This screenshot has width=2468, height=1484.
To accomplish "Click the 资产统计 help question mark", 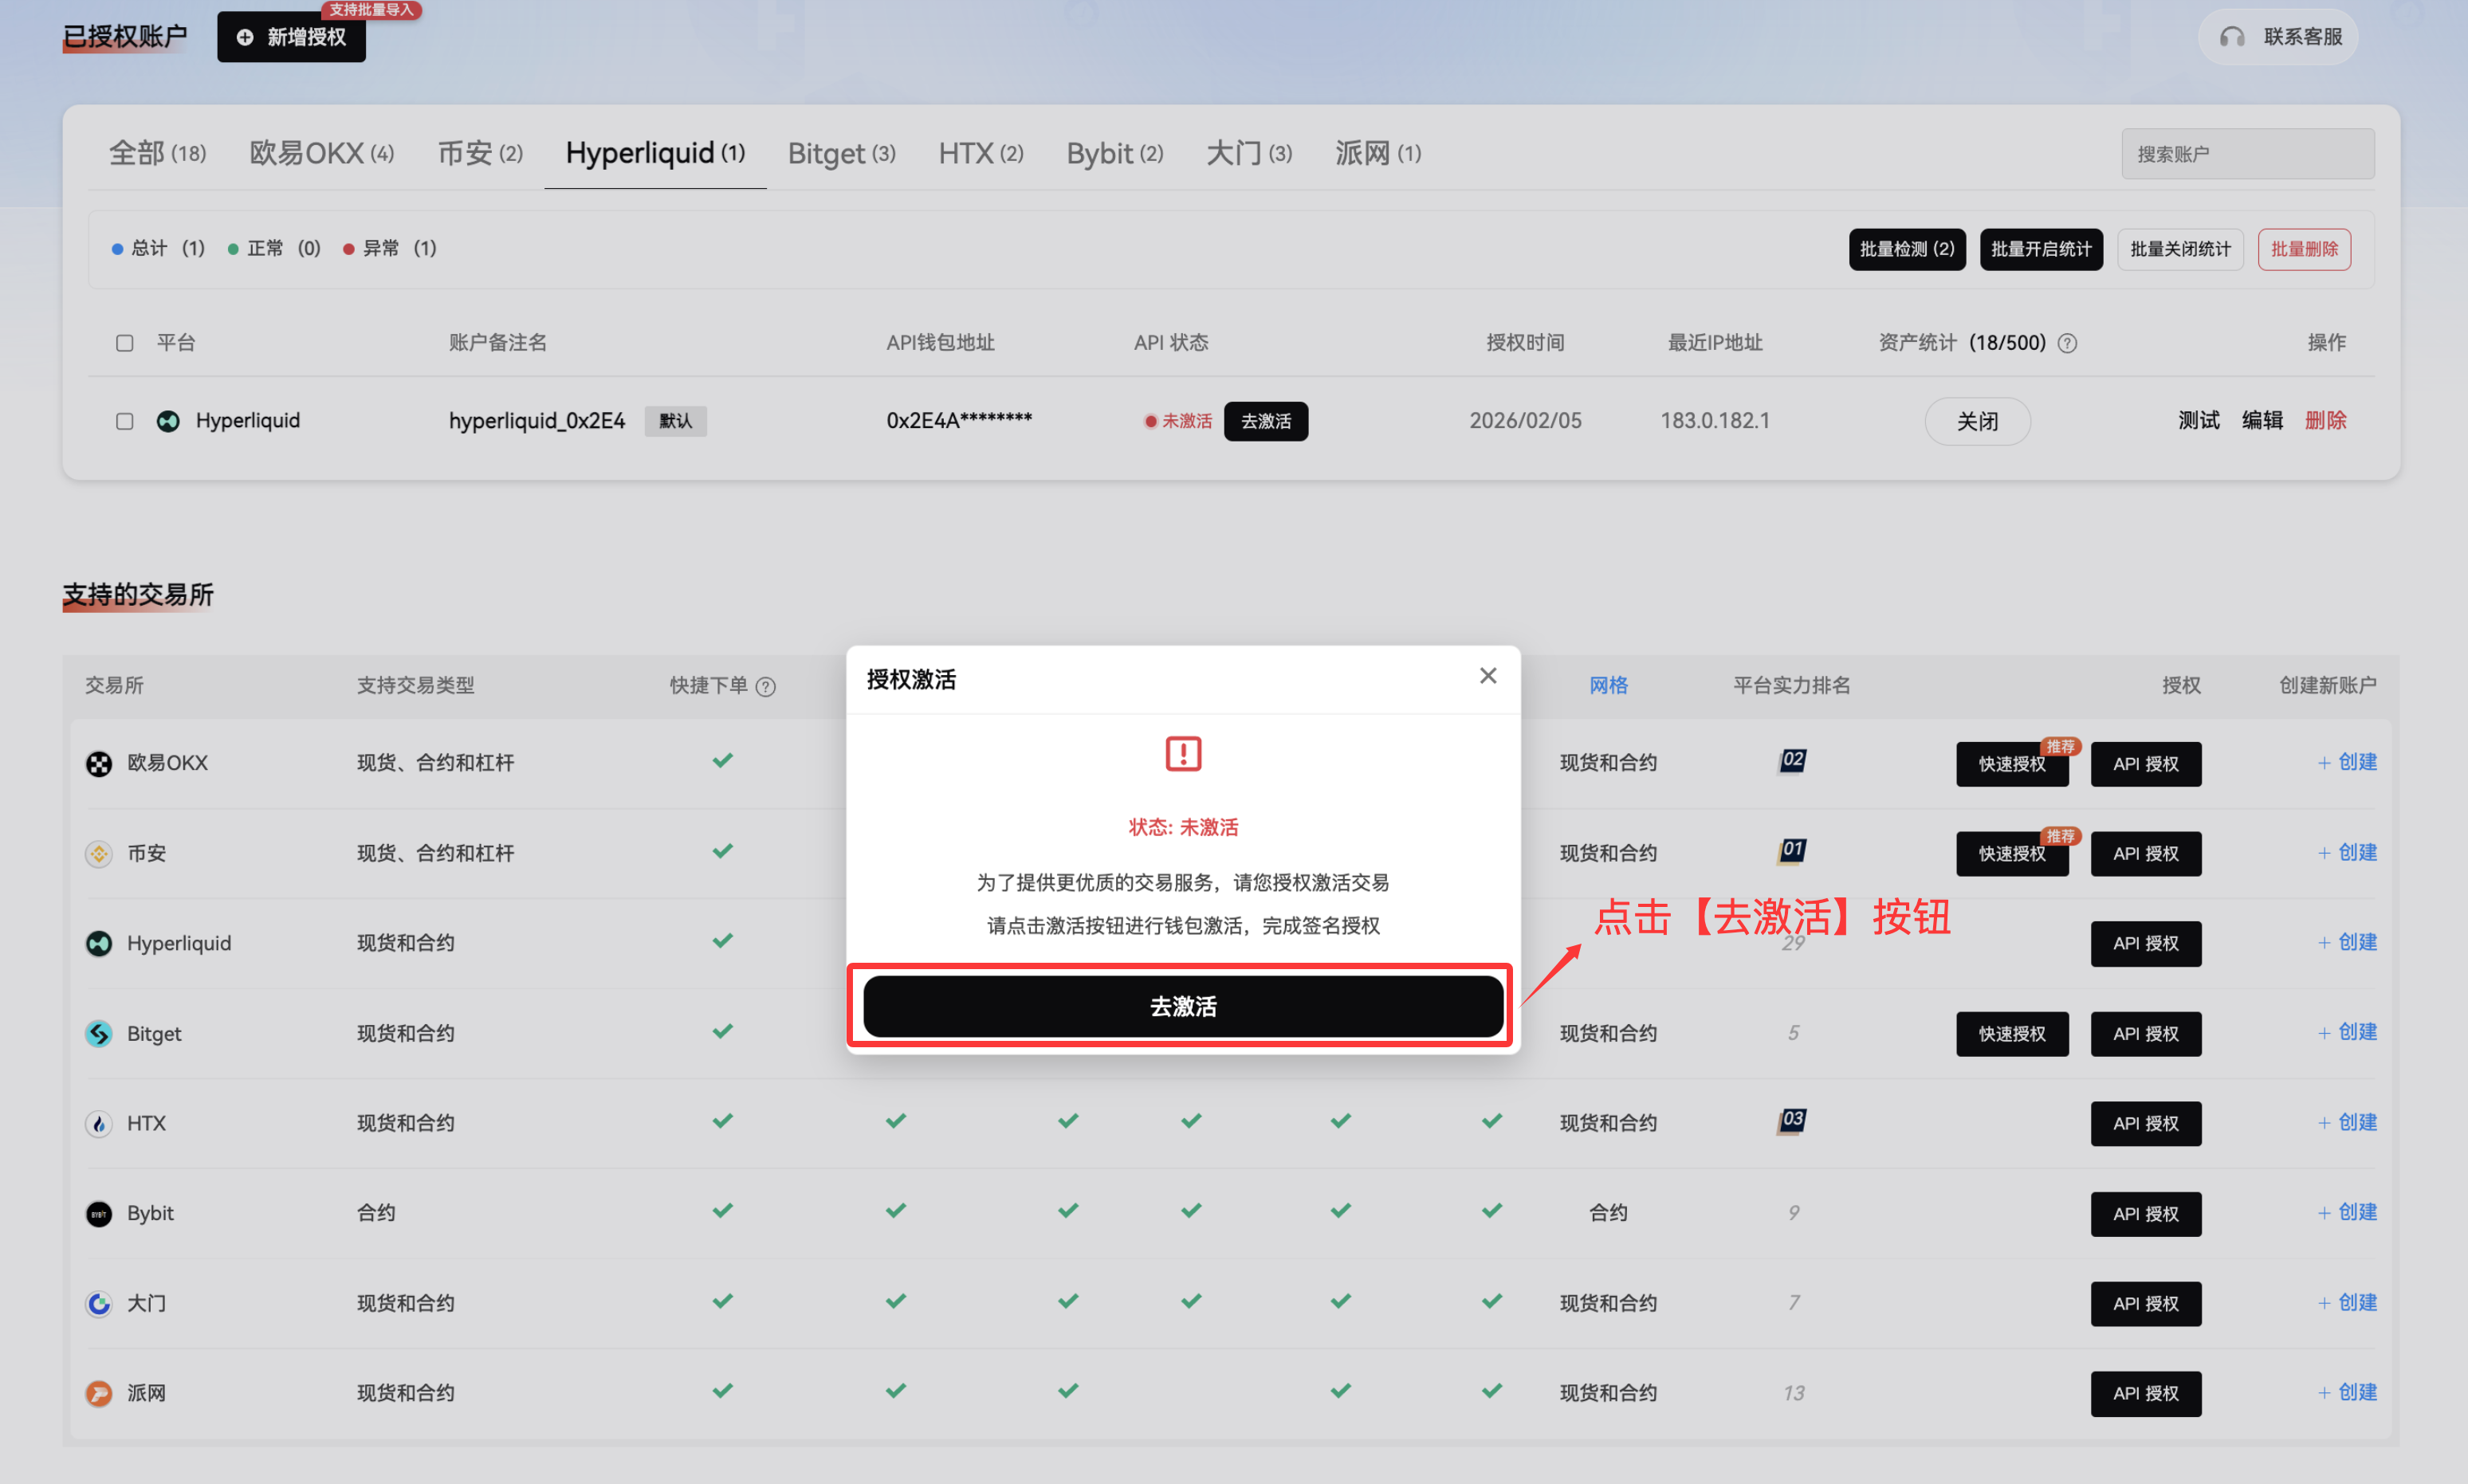I will (2068, 342).
